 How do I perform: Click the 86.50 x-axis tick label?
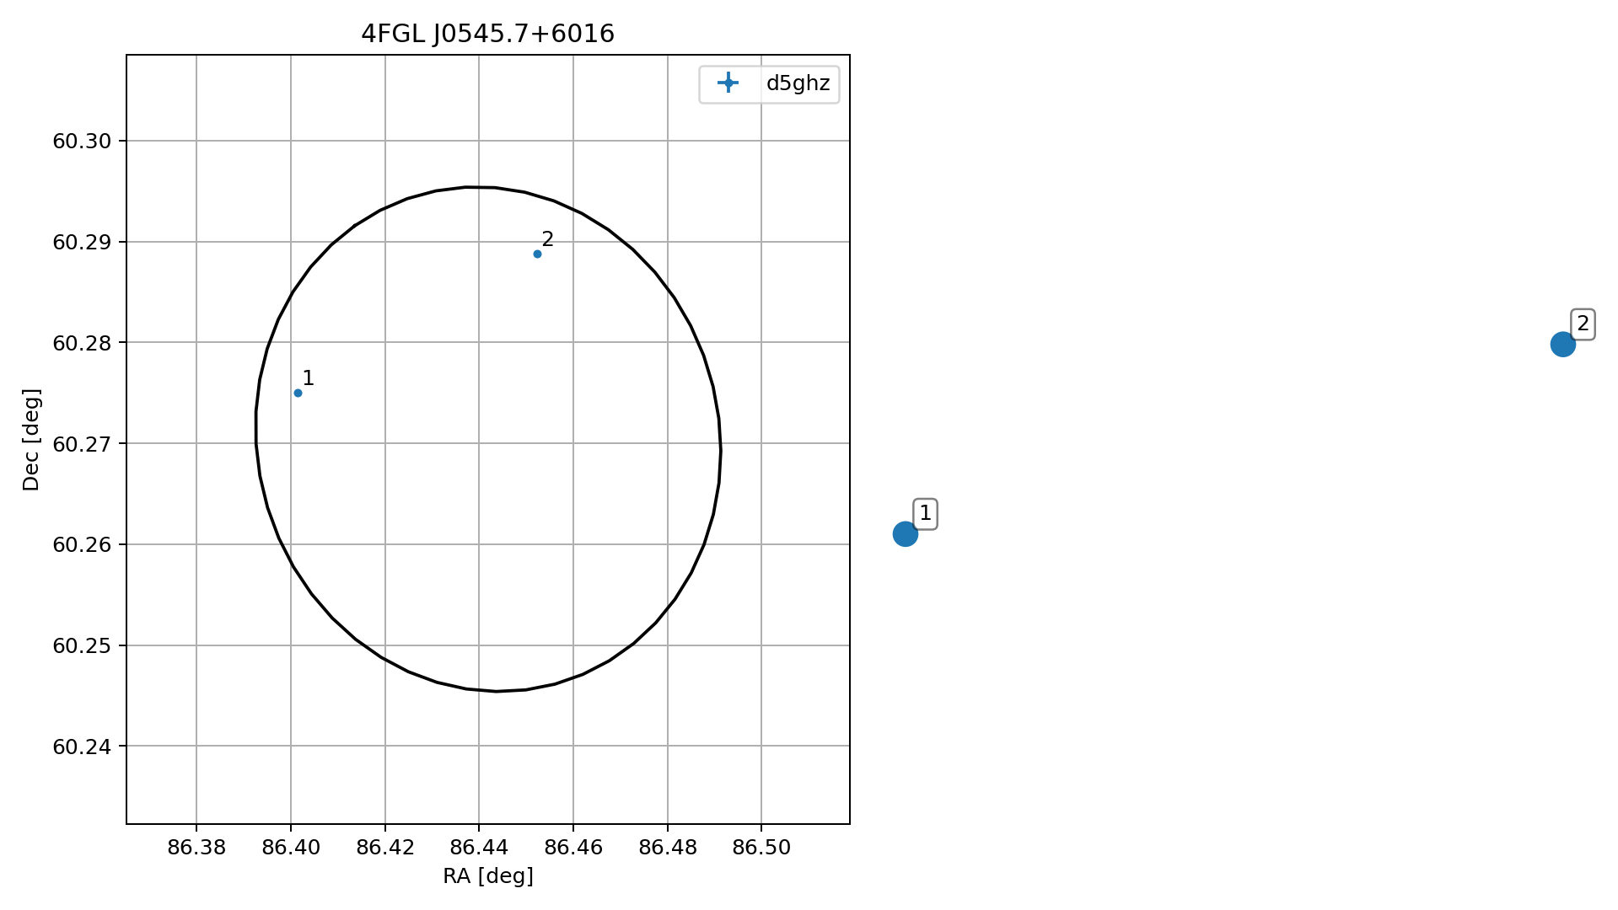761,848
